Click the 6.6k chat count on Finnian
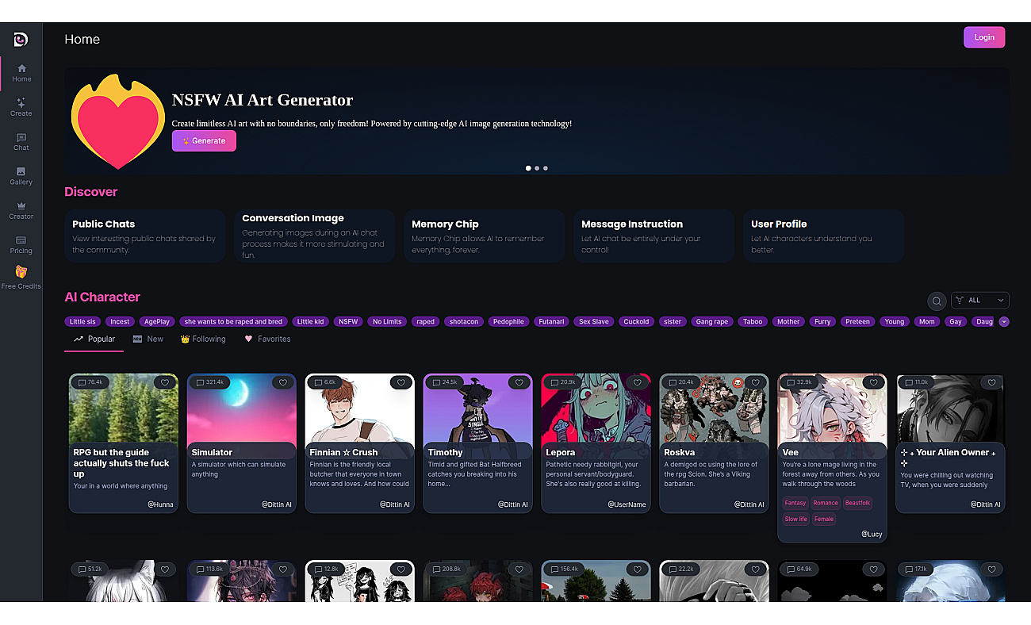The height and width of the screenshot is (625, 1031). 325,382
